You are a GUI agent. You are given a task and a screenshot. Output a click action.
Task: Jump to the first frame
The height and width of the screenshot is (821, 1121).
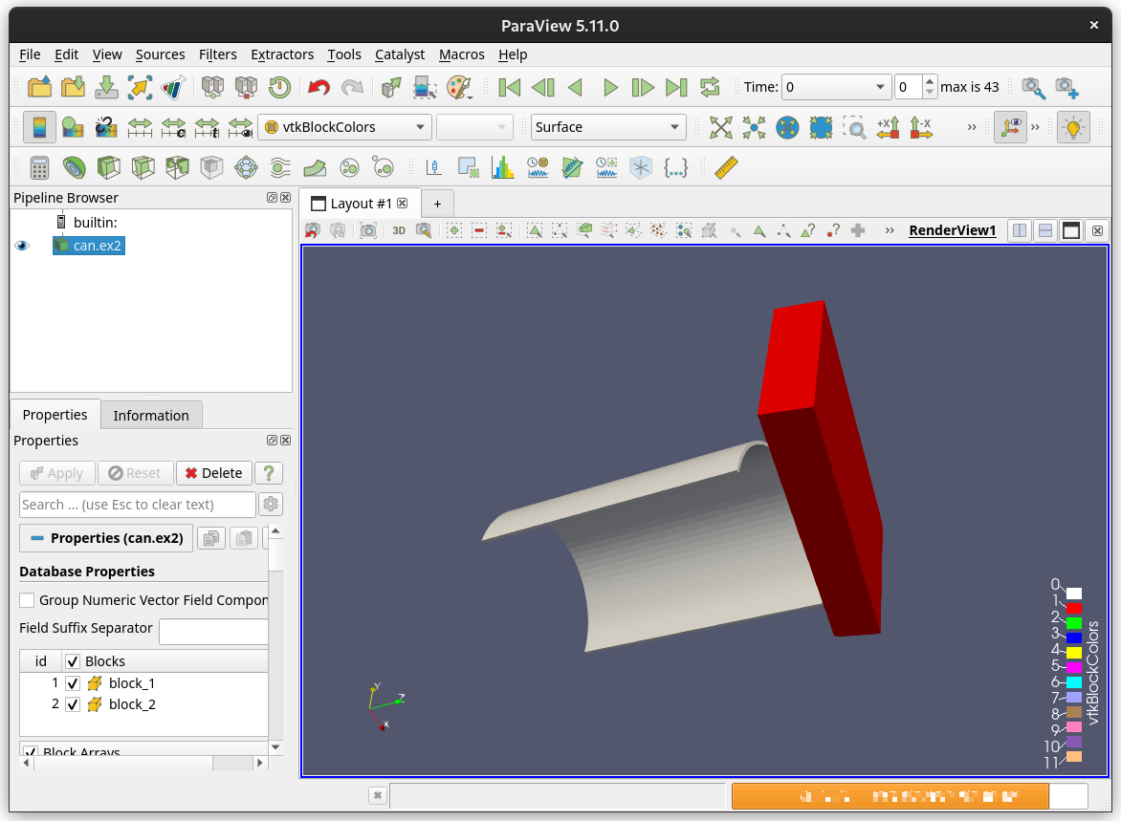(x=509, y=87)
